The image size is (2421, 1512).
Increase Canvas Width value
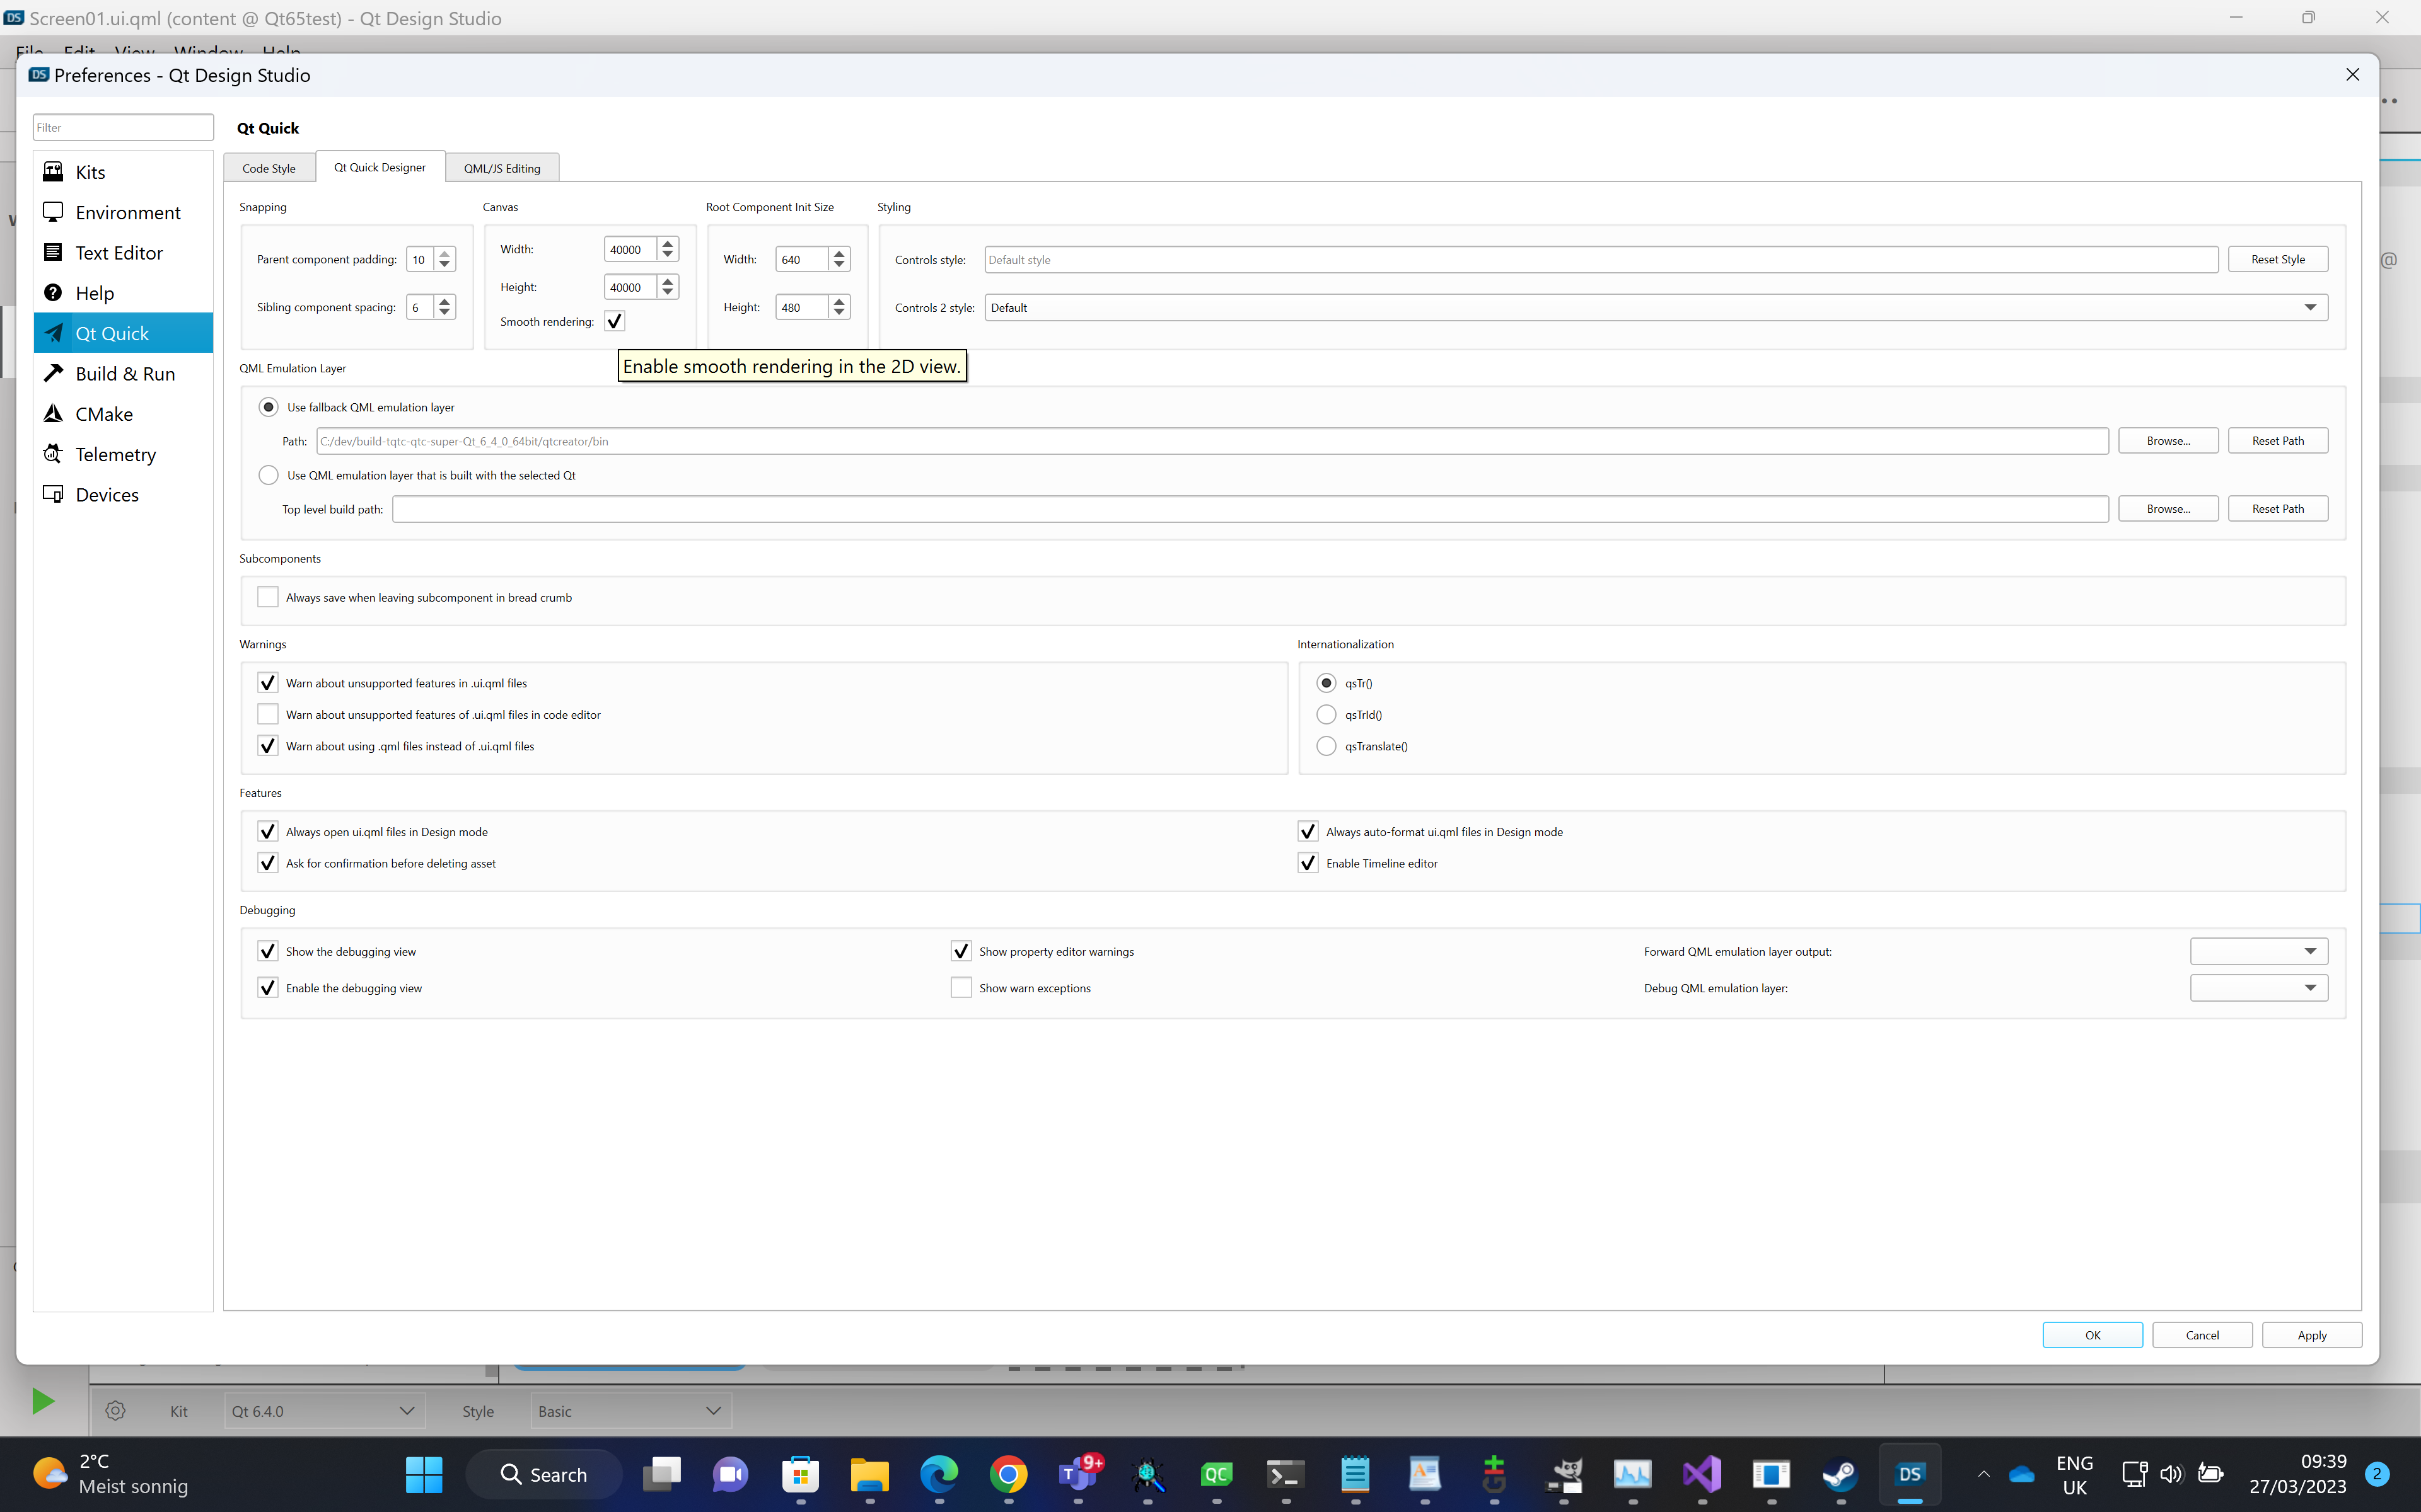[667, 243]
